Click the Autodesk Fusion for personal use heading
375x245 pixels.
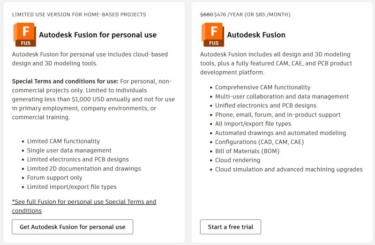tap(97, 35)
